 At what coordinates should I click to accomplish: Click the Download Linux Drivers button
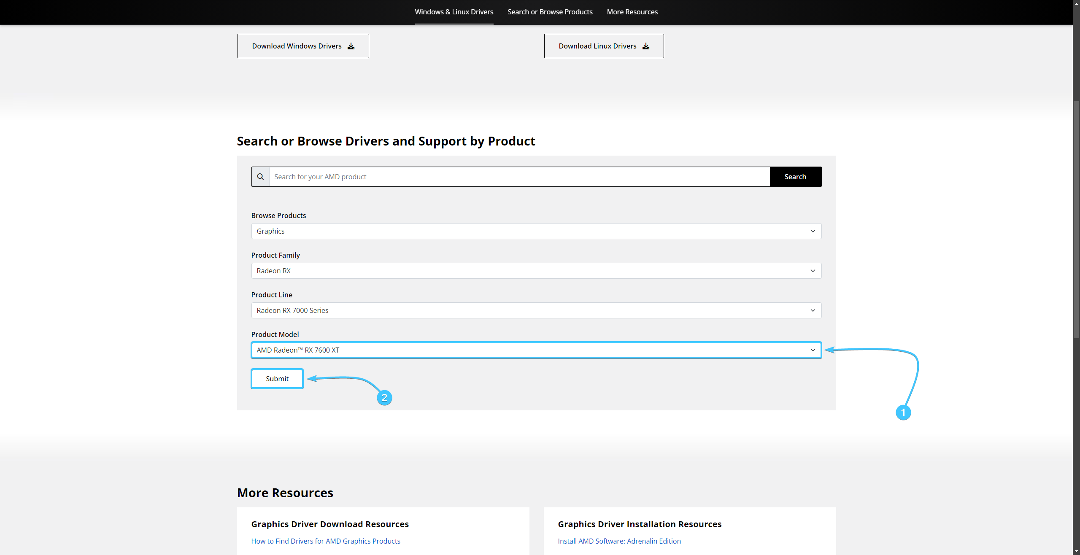tap(604, 46)
